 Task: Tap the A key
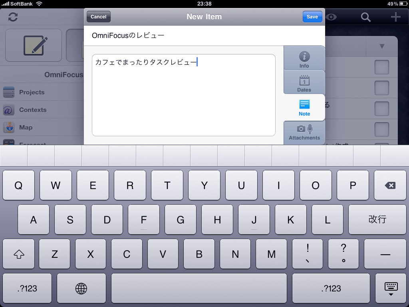tap(34, 220)
